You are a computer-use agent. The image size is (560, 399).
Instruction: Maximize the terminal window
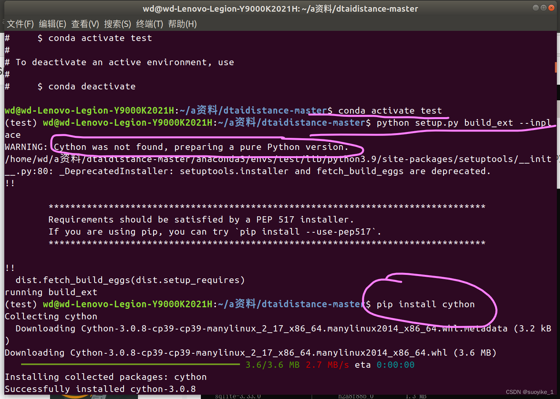coord(544,7)
